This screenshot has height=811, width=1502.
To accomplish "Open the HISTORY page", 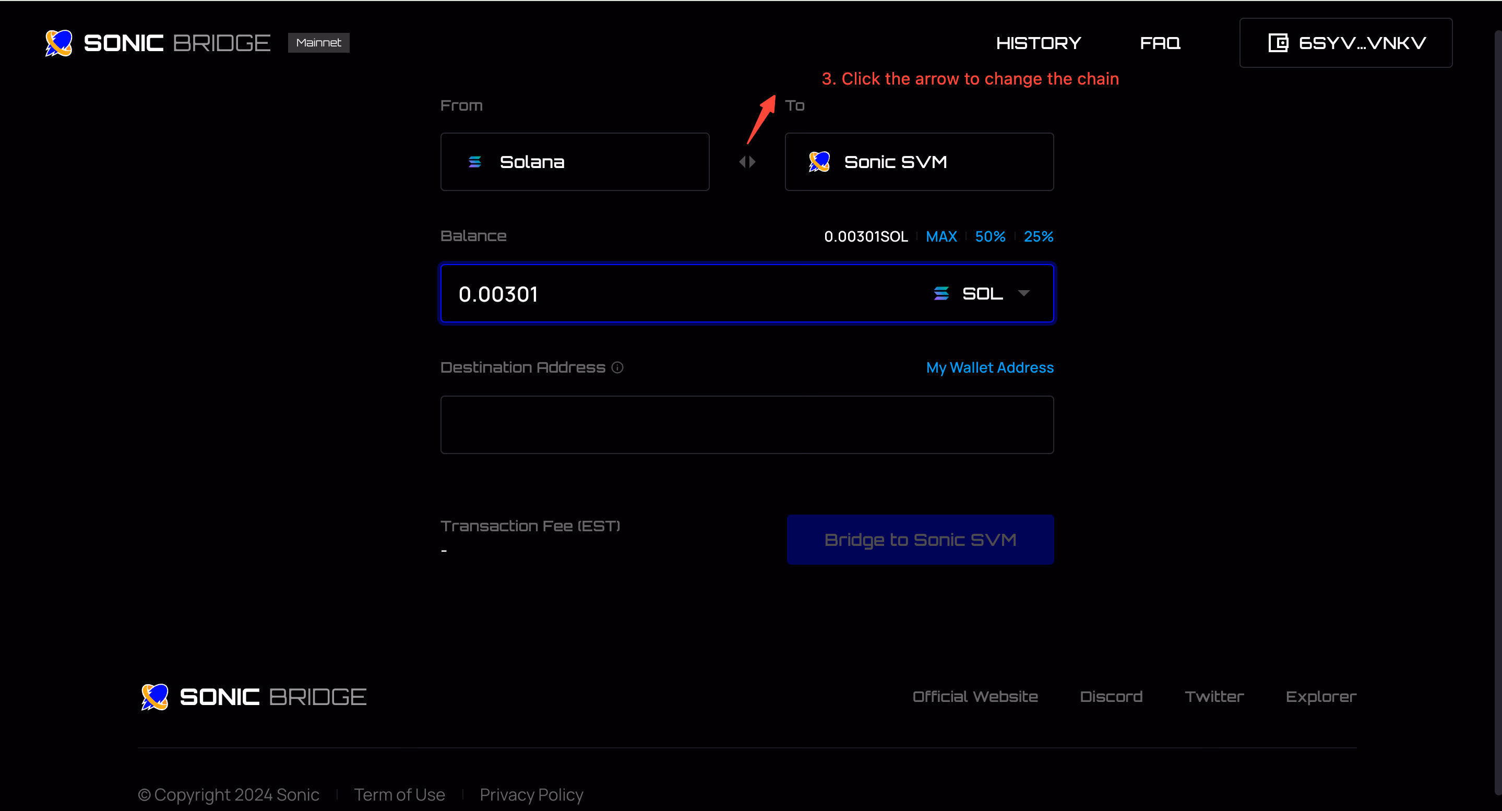I will [x=1039, y=43].
